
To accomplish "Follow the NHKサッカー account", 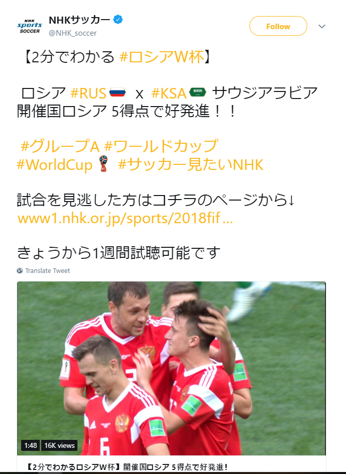I will (x=278, y=26).
